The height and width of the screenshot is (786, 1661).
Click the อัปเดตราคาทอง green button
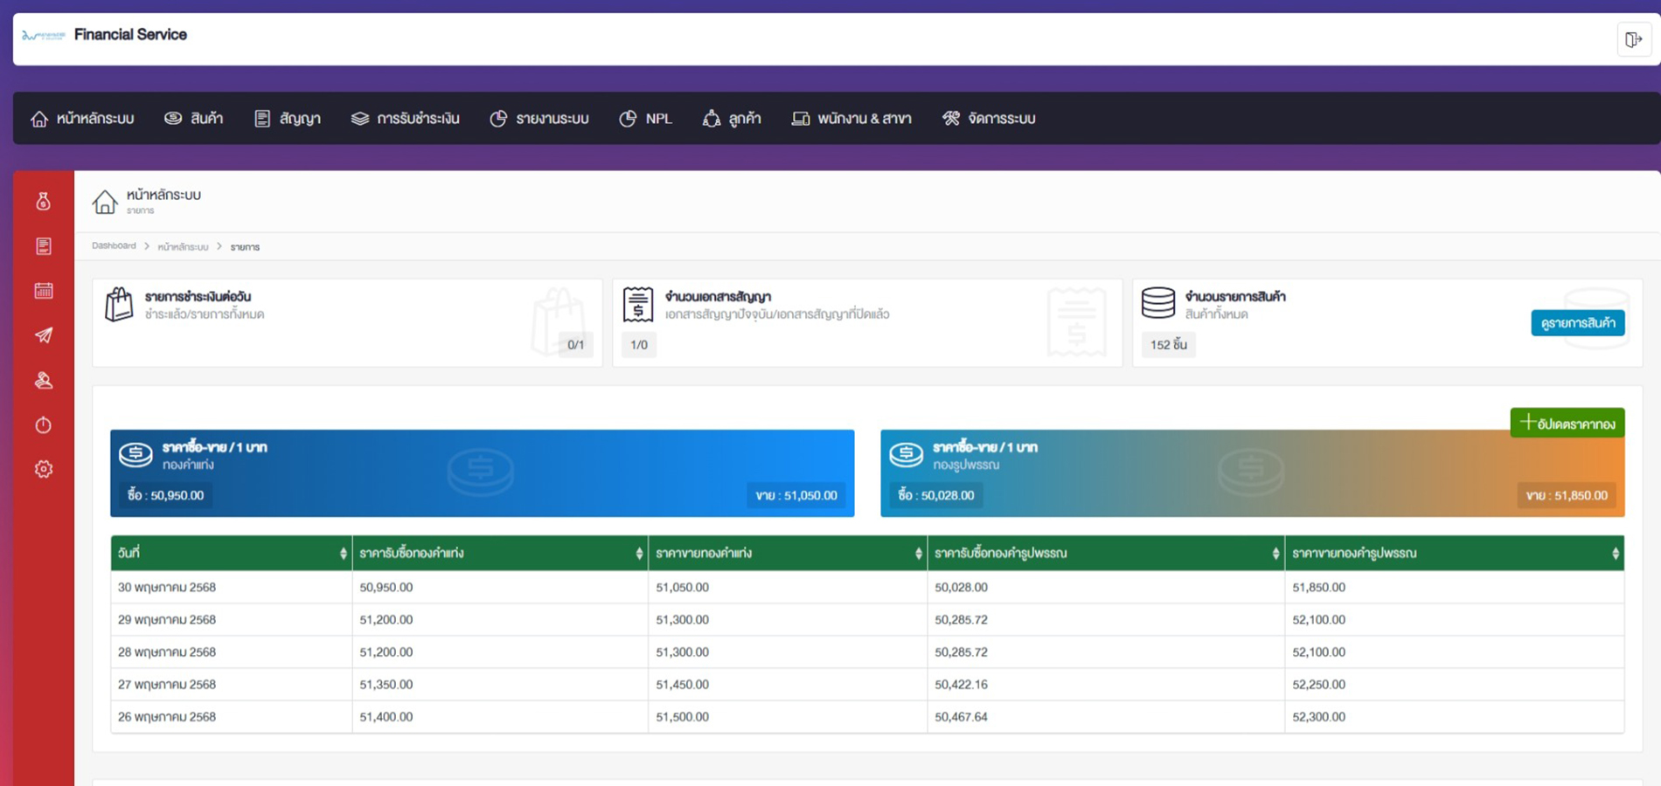click(1567, 424)
